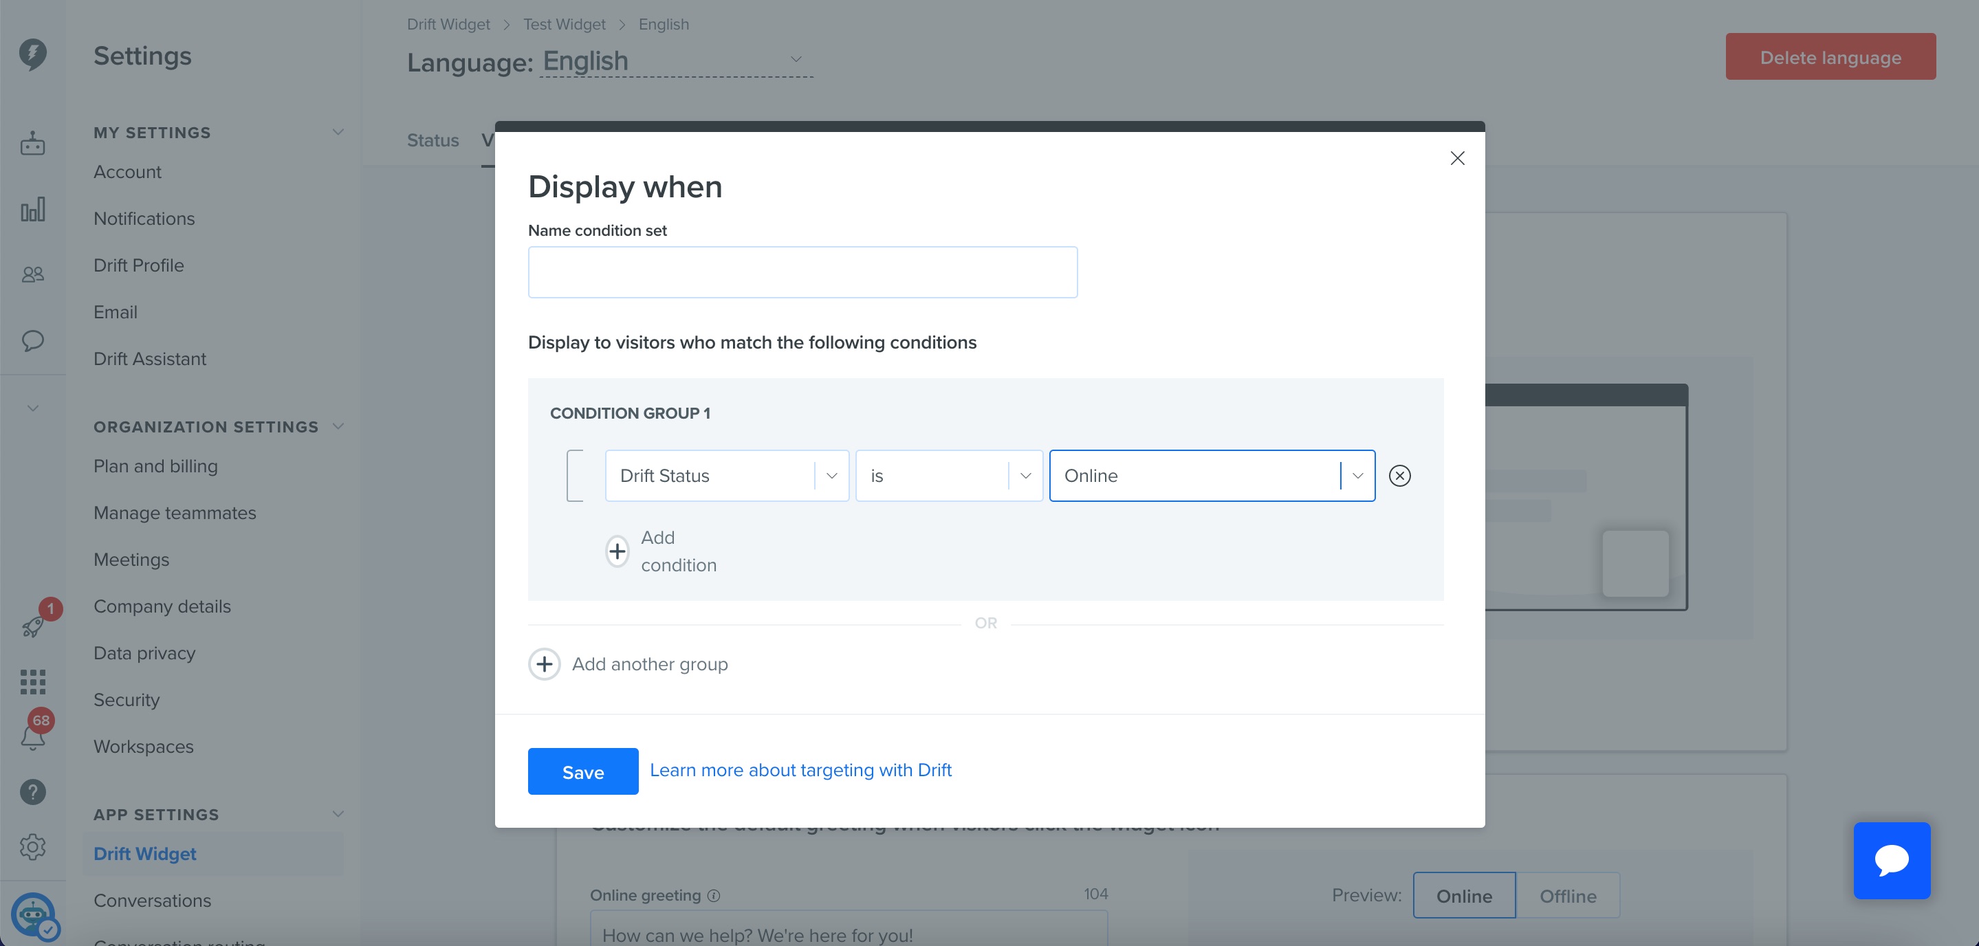Open Security settings

click(127, 701)
